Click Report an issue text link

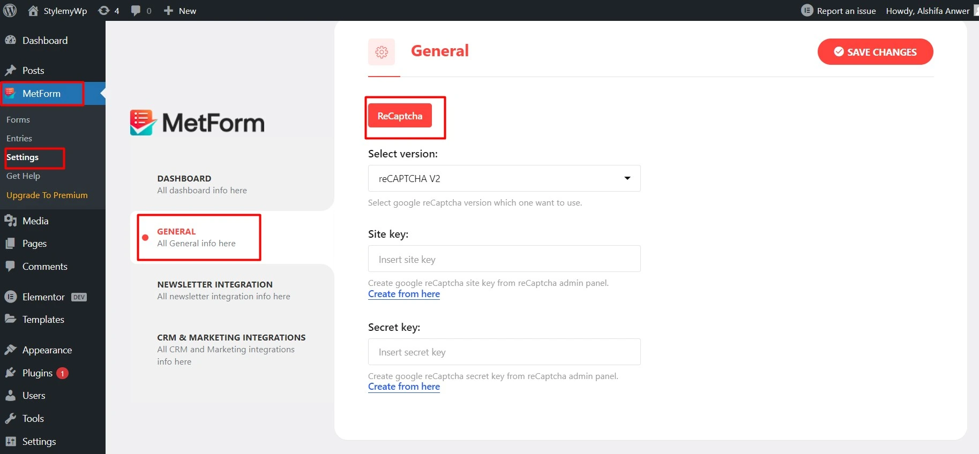[x=846, y=11]
